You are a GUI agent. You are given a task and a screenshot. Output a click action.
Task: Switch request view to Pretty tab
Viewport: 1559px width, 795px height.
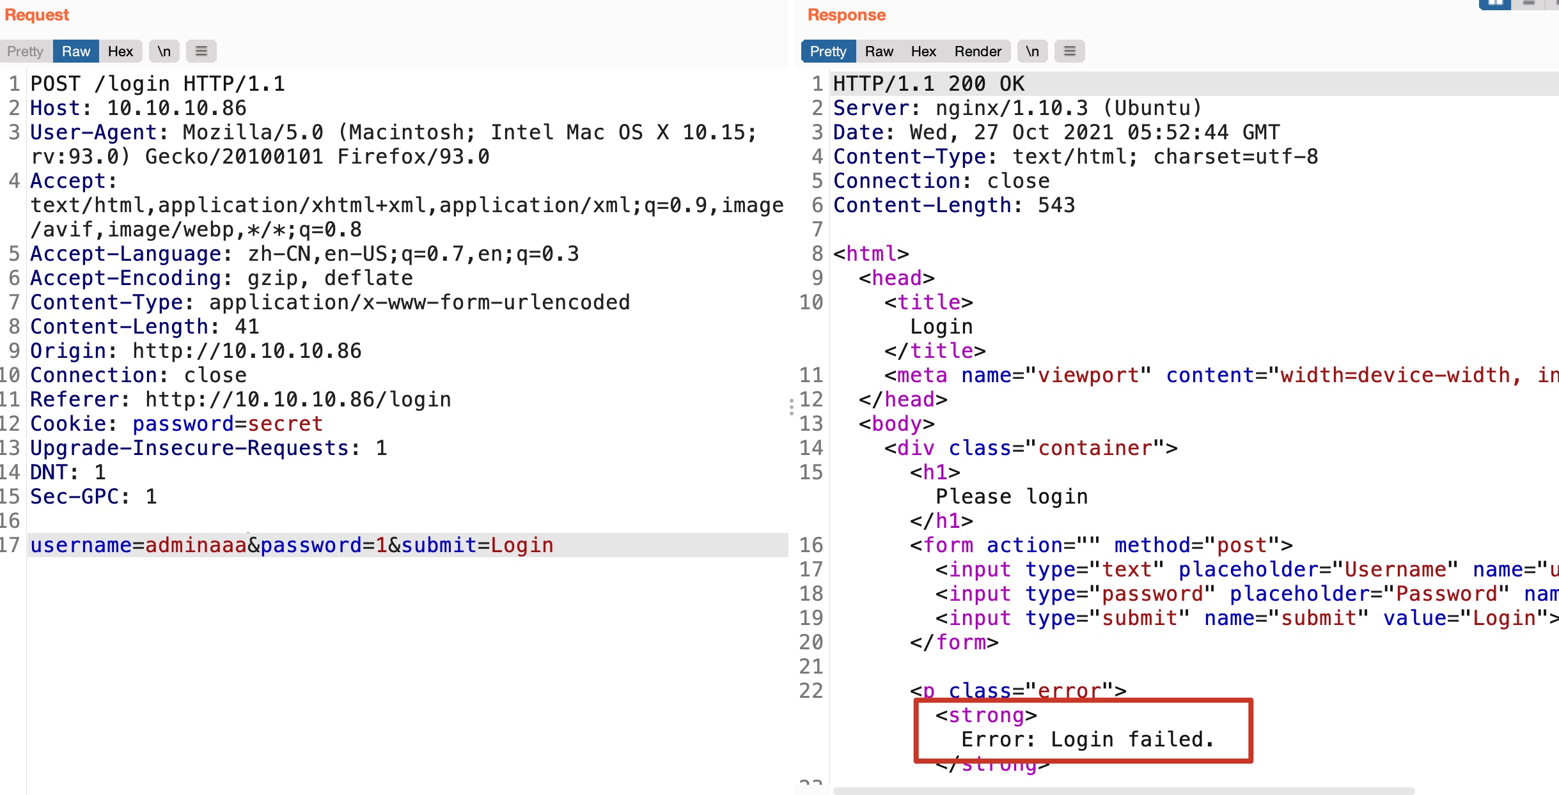click(x=26, y=51)
